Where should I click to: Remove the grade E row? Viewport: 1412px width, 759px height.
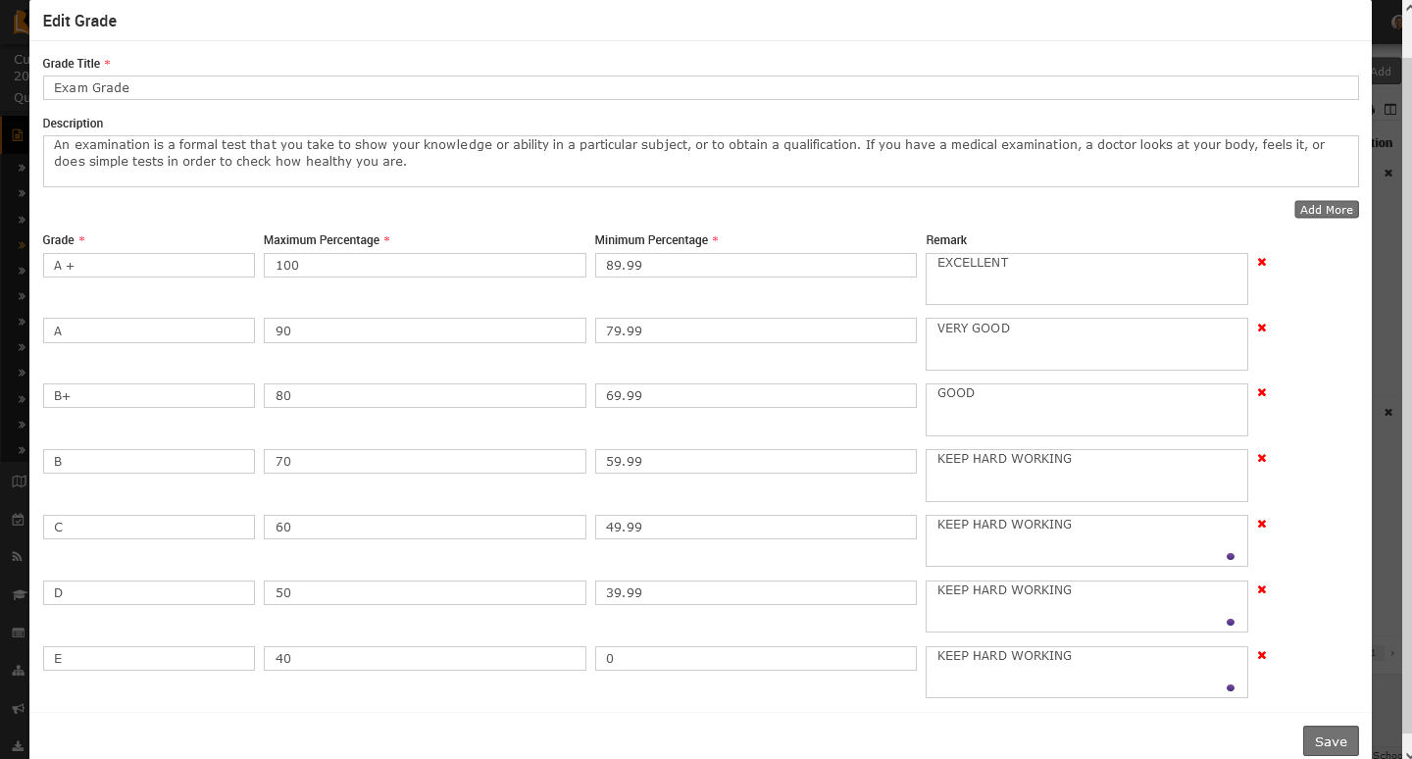tap(1262, 655)
